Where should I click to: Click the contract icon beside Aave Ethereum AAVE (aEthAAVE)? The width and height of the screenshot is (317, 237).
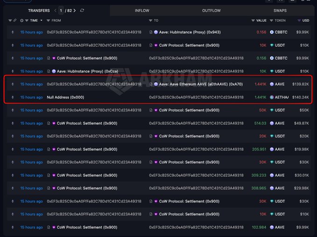151,84
